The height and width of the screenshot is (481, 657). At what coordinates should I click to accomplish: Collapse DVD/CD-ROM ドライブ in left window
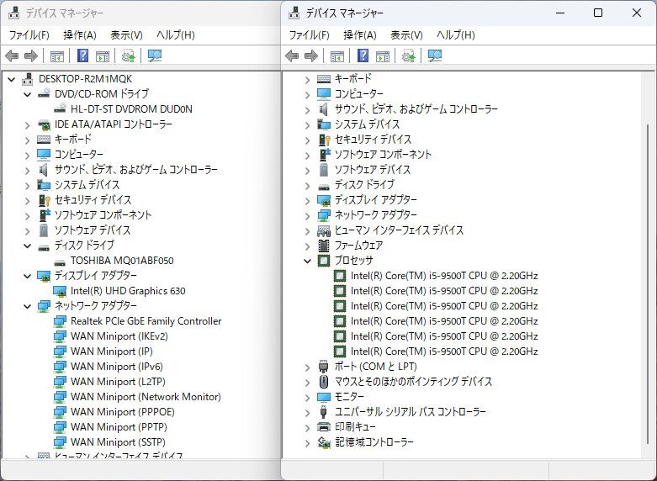pyautogui.click(x=27, y=94)
